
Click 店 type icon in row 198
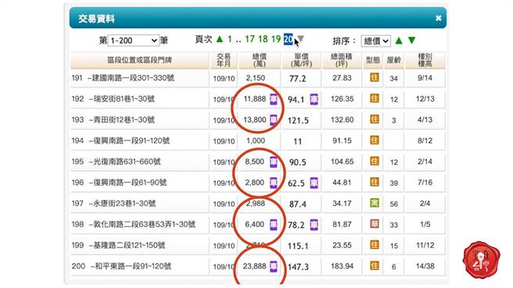[375, 224]
